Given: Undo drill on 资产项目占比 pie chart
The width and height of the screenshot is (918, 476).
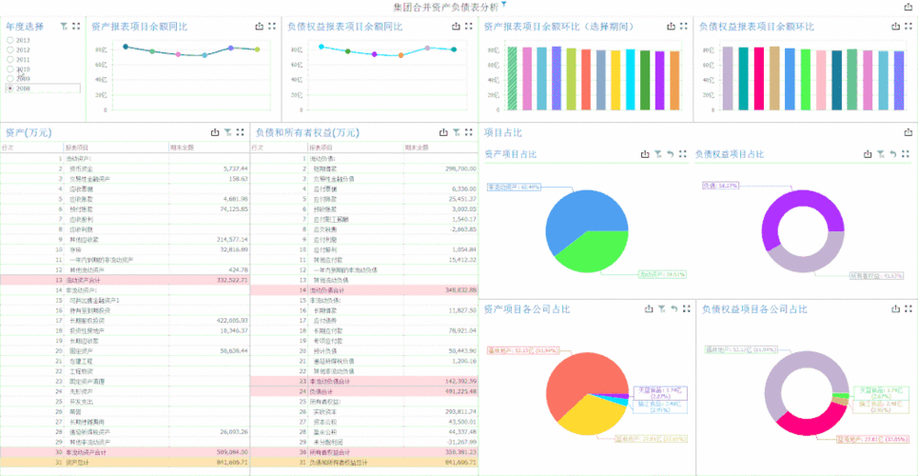Looking at the screenshot, I should point(671,153).
